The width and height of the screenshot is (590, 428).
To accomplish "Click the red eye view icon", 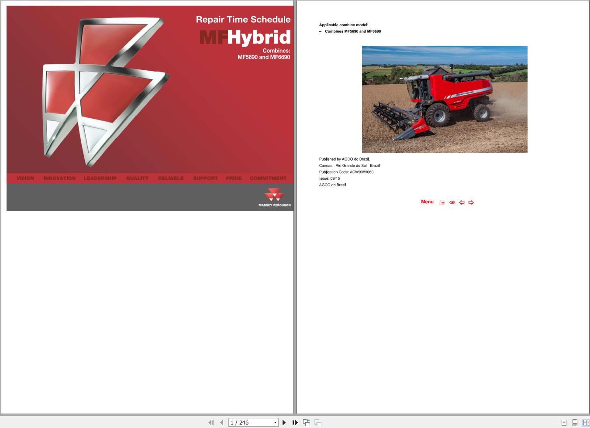I will [452, 202].
